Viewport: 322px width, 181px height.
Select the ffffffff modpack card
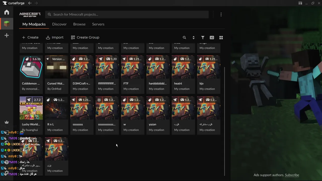click(107, 74)
